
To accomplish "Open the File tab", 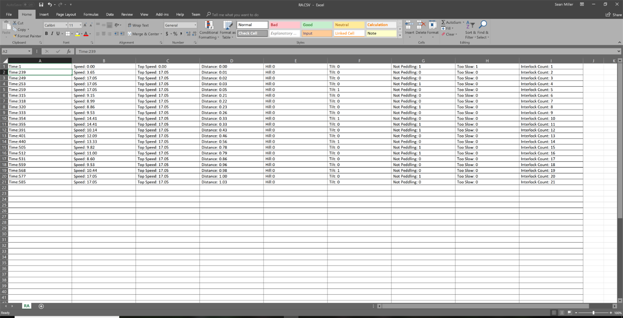I will (9, 14).
